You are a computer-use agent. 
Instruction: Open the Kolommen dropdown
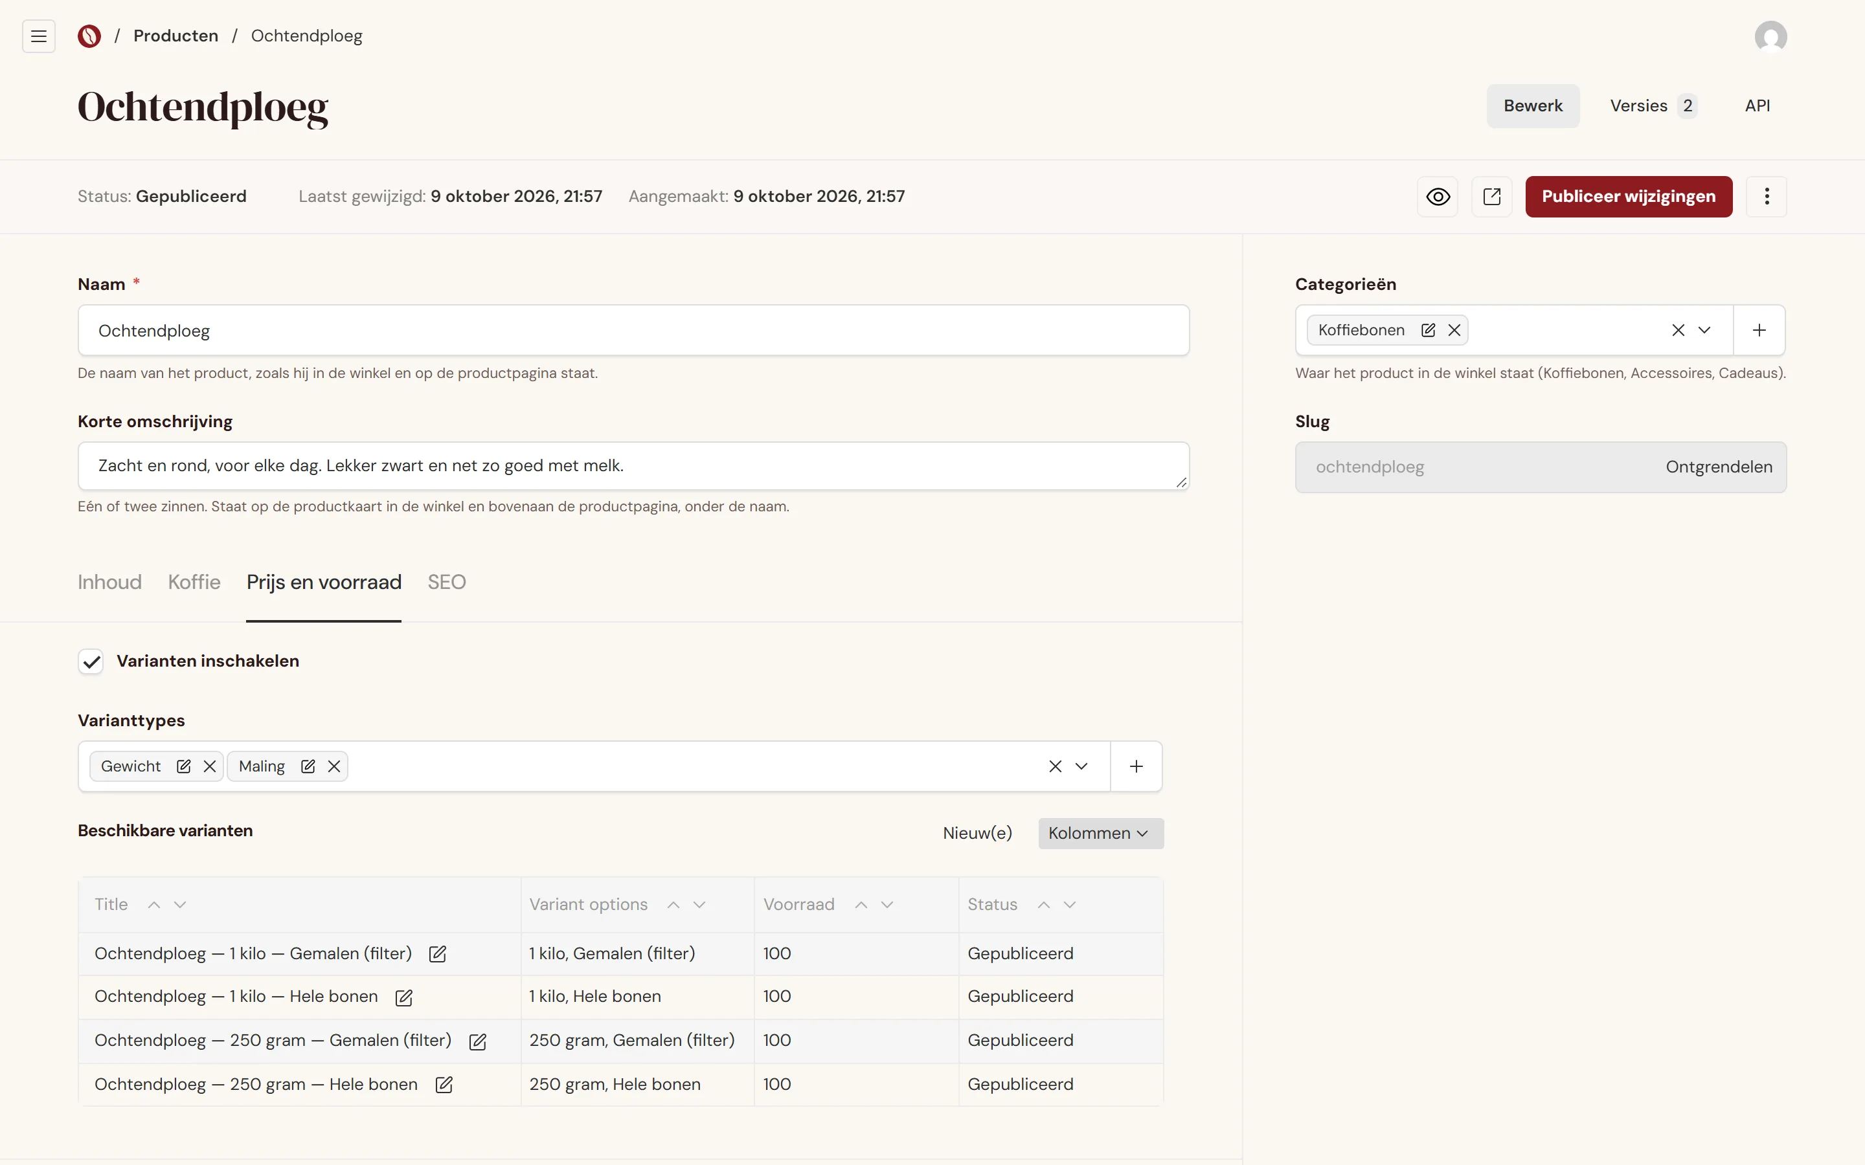[x=1100, y=833]
